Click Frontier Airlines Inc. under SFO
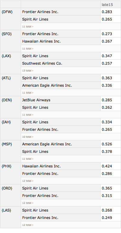 point(40,34)
